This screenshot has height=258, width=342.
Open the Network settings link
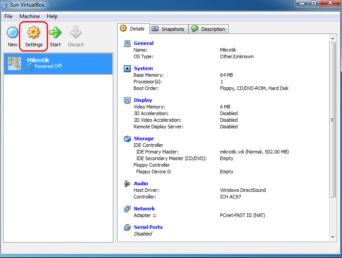[x=144, y=209]
